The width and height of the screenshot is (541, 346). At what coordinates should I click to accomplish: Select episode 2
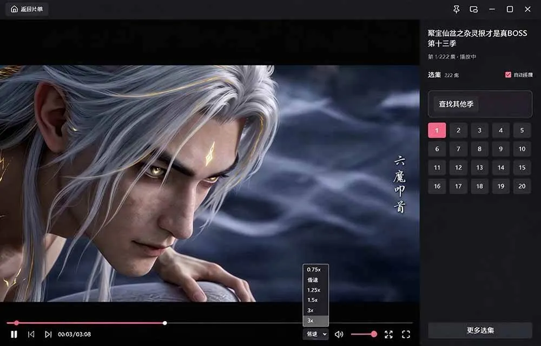458,130
